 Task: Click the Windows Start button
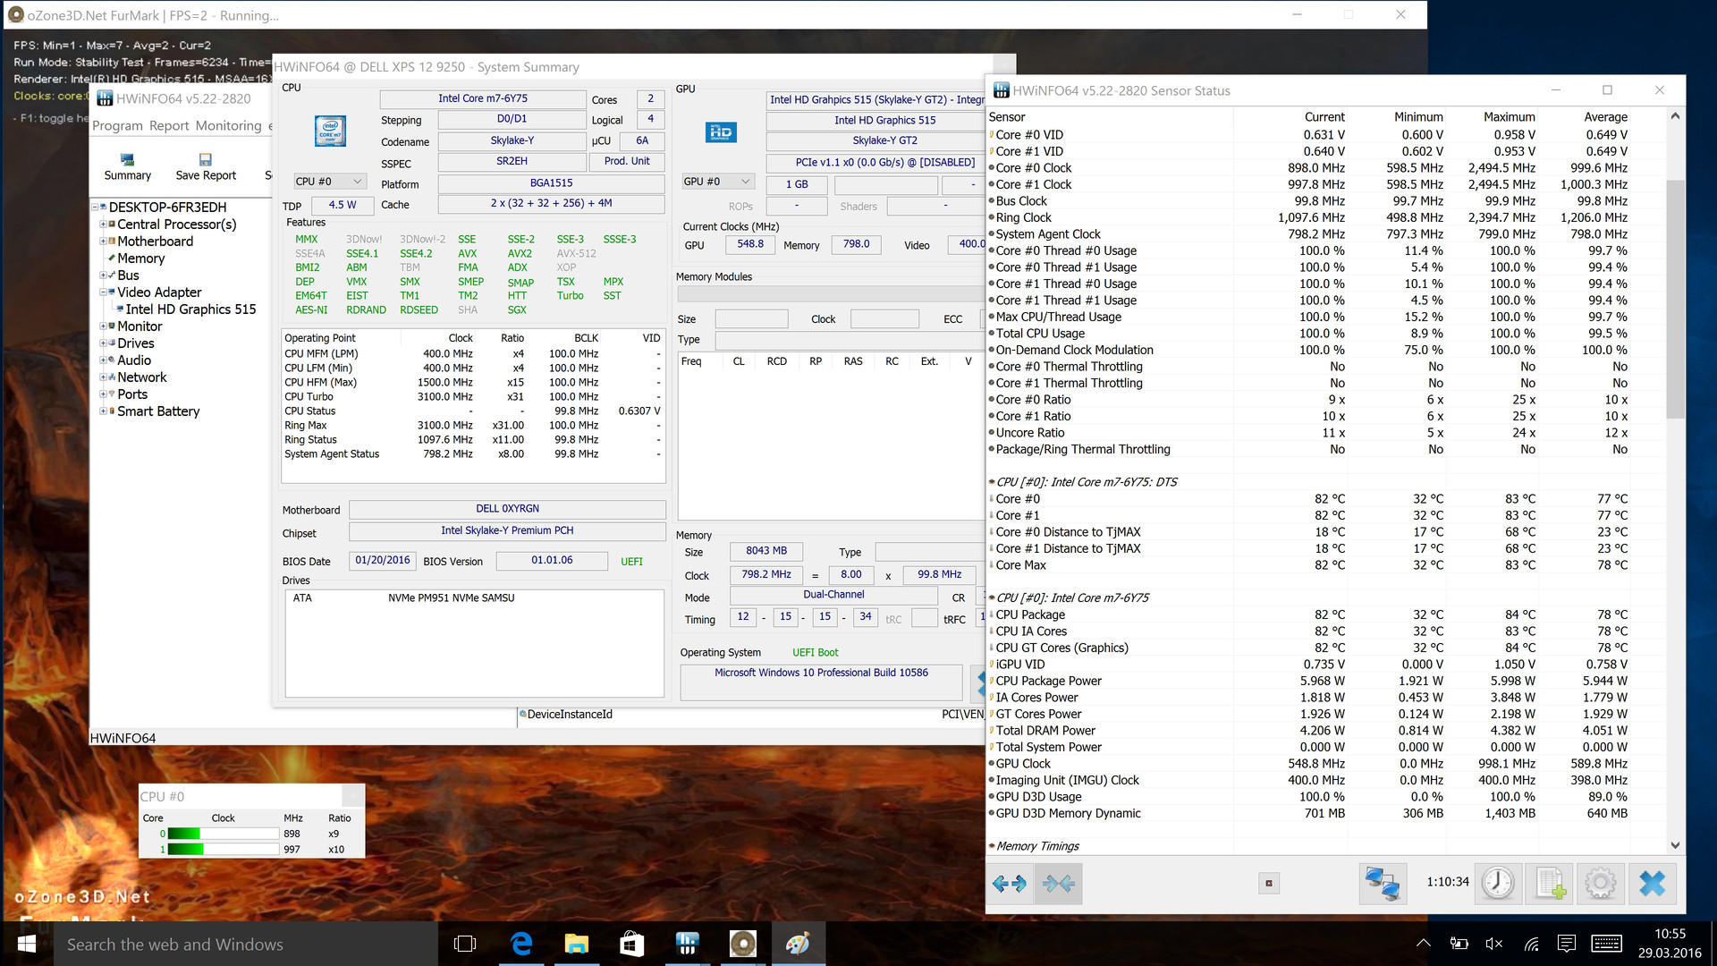coord(27,944)
